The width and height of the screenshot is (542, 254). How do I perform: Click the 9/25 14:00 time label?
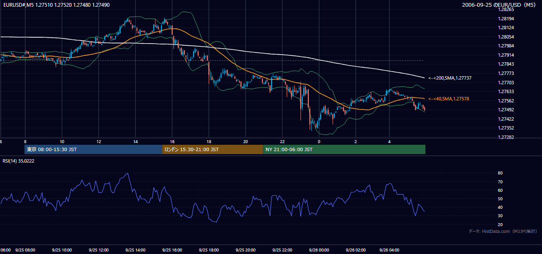[136, 250]
